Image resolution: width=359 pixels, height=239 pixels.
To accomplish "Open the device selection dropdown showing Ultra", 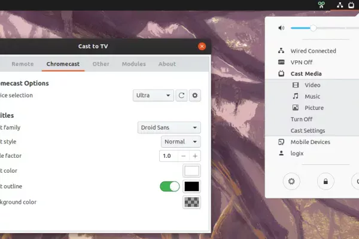I will pyautogui.click(x=153, y=96).
